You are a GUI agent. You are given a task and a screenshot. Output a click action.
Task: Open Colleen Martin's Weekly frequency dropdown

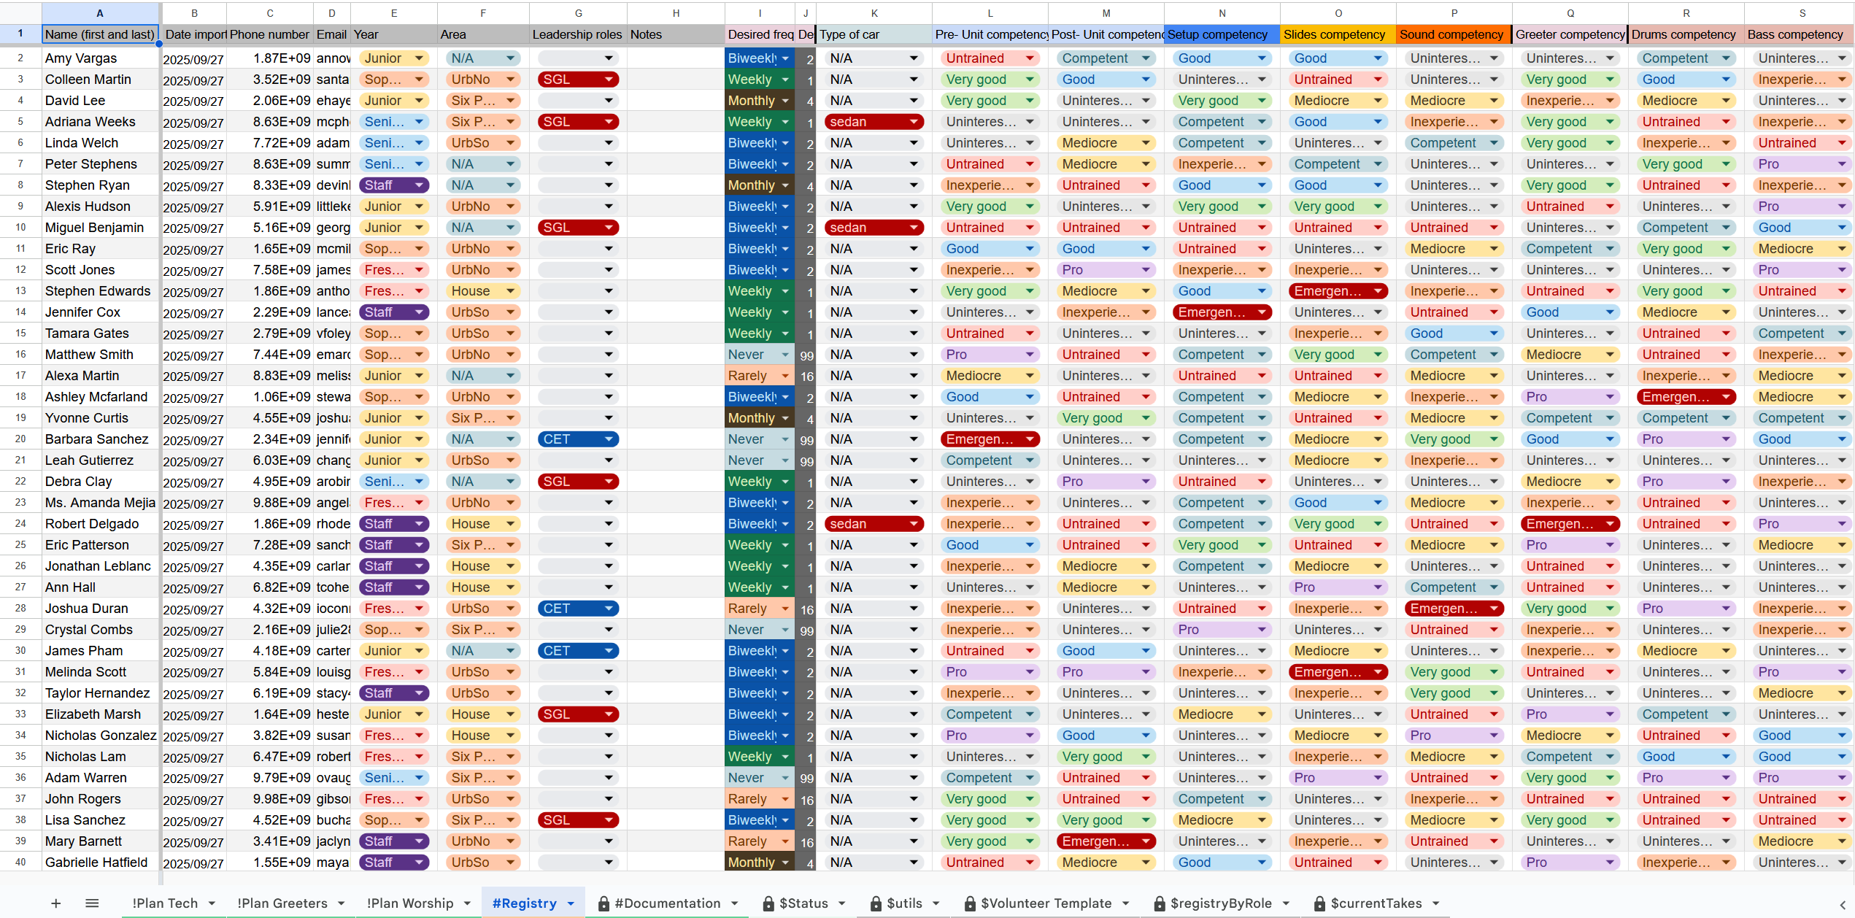point(785,79)
